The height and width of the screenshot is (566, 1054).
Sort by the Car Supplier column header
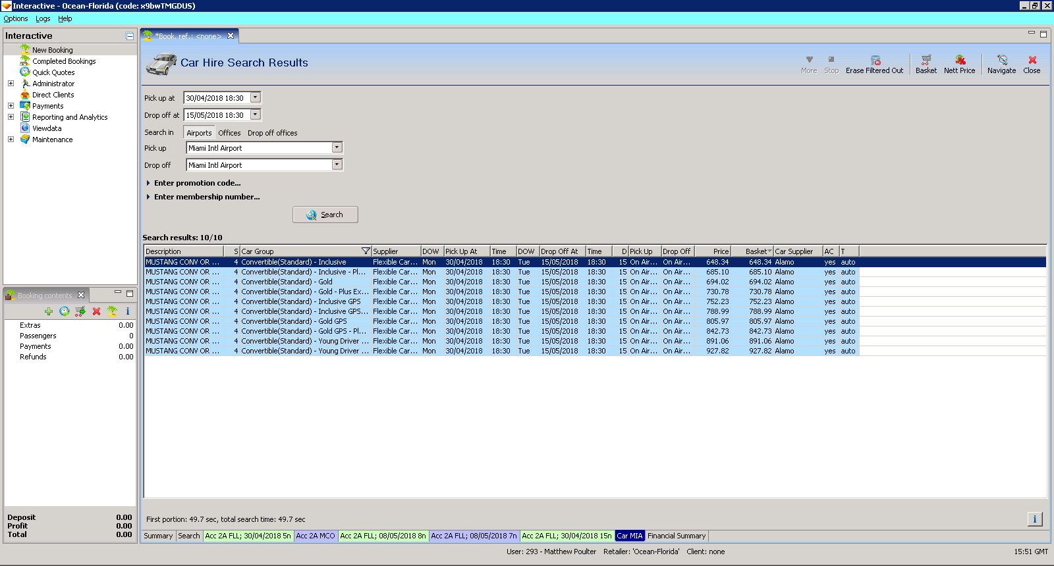click(x=798, y=251)
